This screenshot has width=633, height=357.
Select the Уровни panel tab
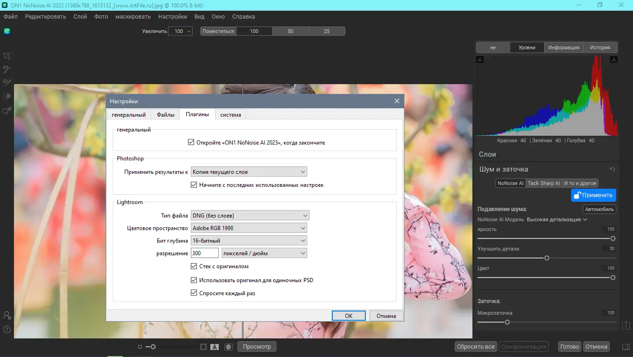coord(527,47)
